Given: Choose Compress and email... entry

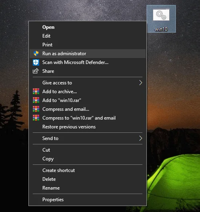Looking at the screenshot, I should (x=88, y=109).
